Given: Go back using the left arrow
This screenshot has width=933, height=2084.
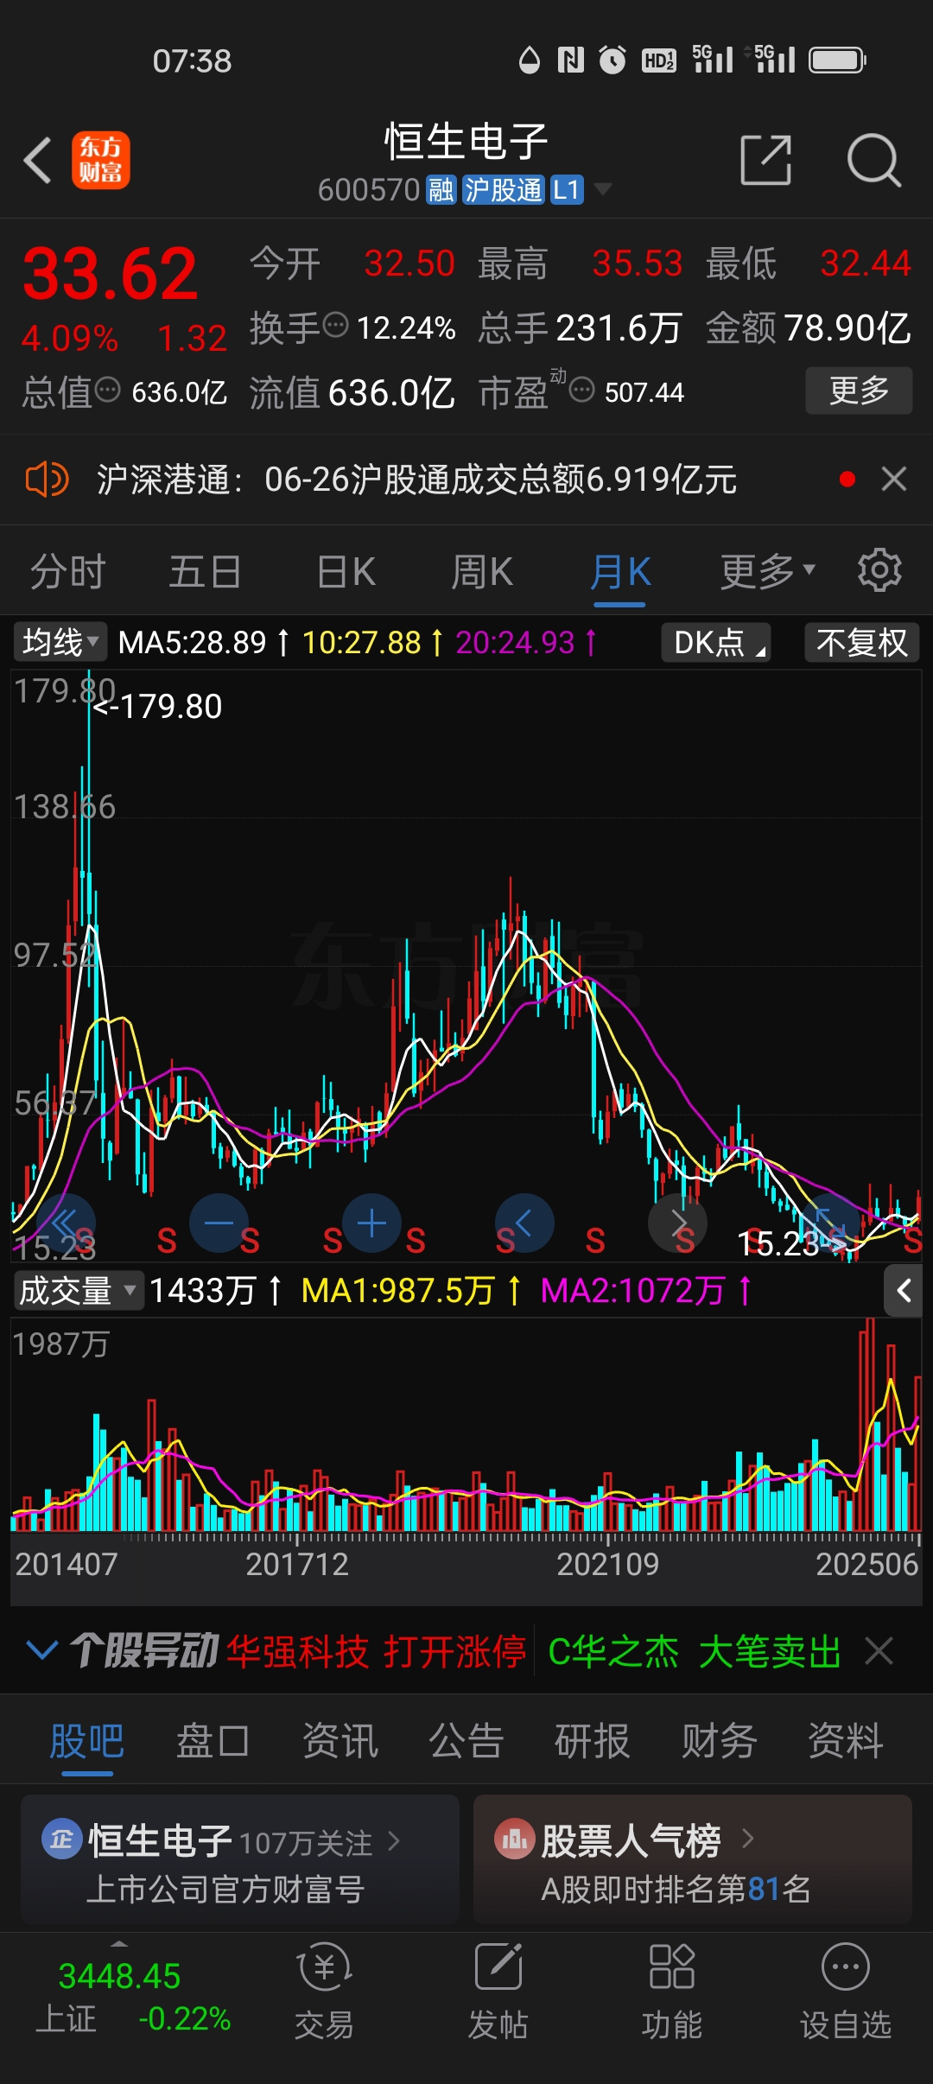Looking at the screenshot, I should 38,160.
